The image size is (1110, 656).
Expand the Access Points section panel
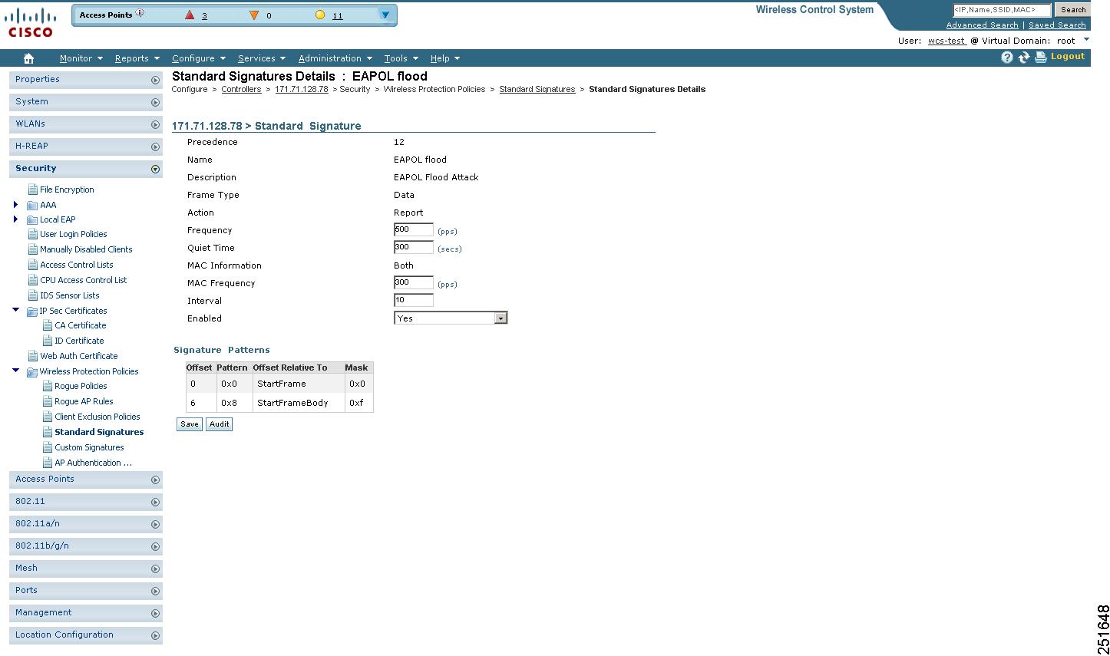coord(154,479)
